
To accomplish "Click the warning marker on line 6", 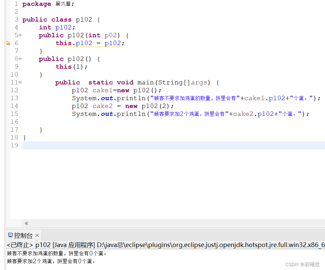I will click(8, 43).
